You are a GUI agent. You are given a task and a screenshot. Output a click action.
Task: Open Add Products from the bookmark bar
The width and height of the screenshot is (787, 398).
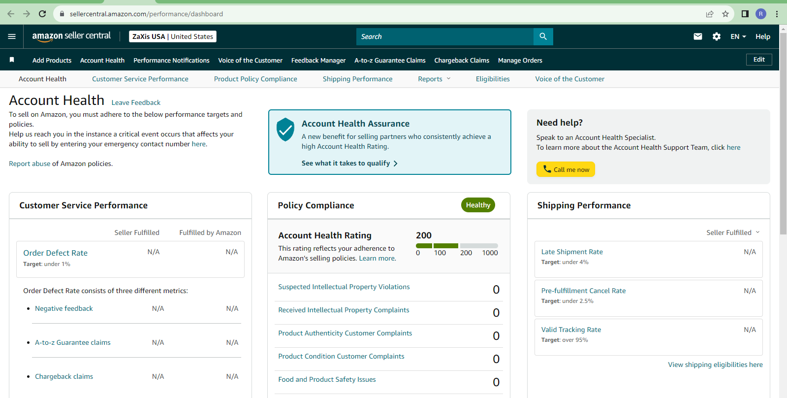52,60
